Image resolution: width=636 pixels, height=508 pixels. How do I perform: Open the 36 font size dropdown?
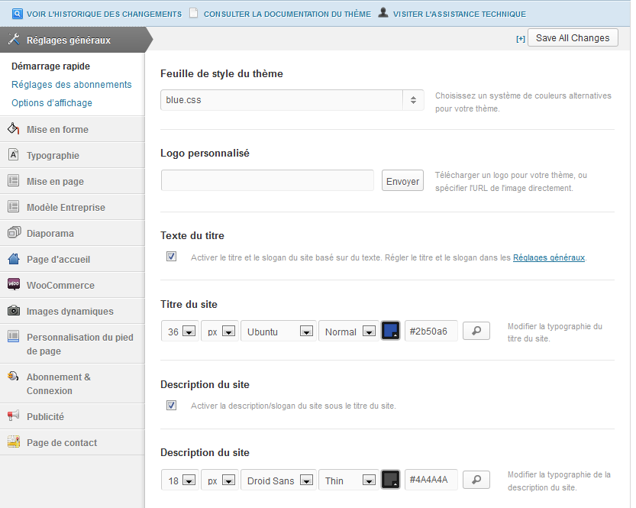(x=180, y=331)
